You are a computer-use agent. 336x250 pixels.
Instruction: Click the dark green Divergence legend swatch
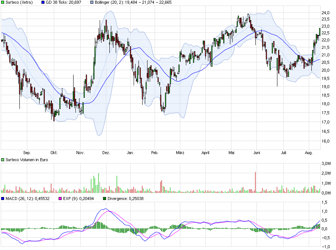coord(105,199)
